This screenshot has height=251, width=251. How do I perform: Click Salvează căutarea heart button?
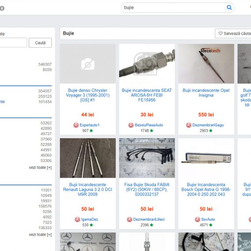(x=233, y=33)
